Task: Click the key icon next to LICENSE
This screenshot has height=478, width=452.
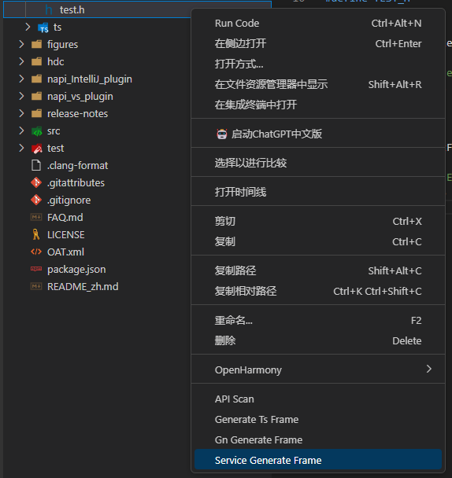Action: [36, 234]
